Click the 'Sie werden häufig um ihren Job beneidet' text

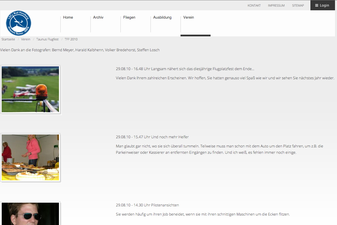pyautogui.click(x=203, y=214)
